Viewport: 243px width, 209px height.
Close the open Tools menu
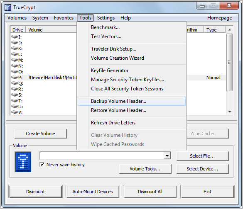86,18
